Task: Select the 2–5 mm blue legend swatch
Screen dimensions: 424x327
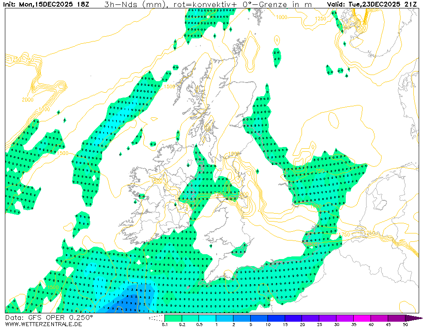Action: point(242,318)
